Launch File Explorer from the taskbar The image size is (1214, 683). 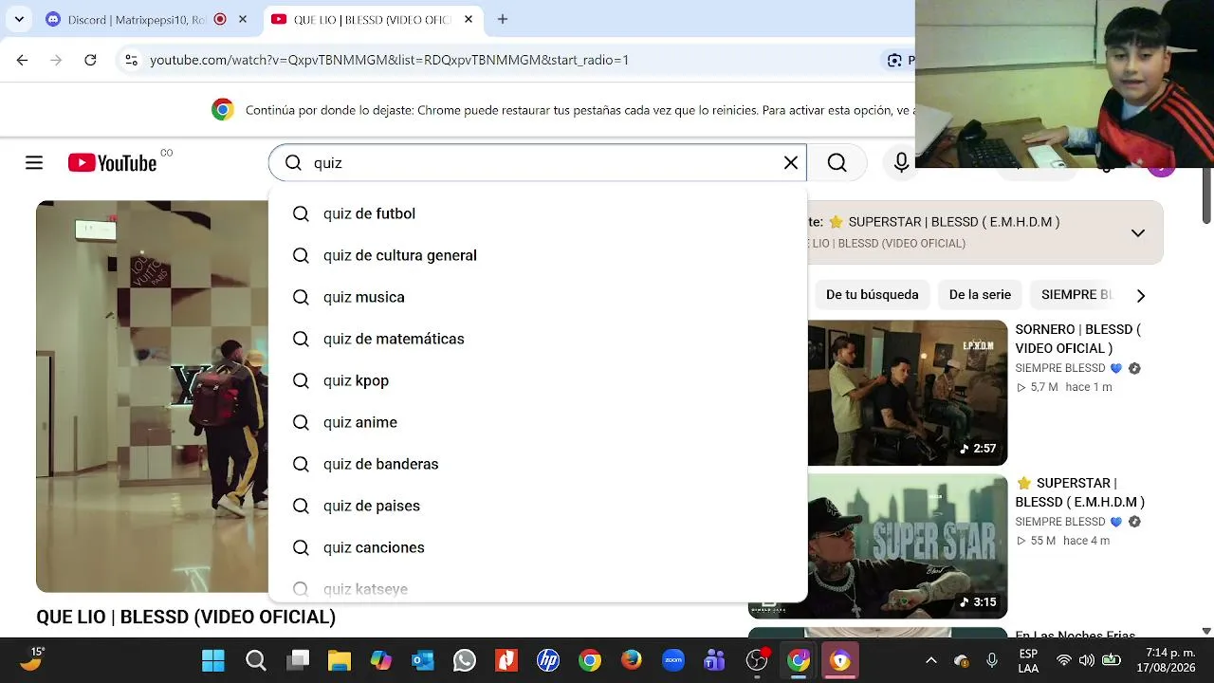click(x=340, y=660)
